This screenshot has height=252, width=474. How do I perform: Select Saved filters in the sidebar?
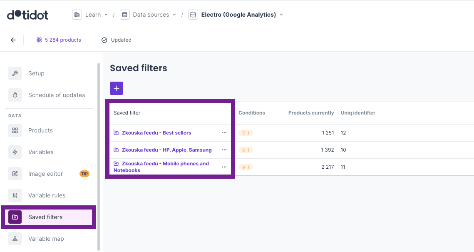45,217
